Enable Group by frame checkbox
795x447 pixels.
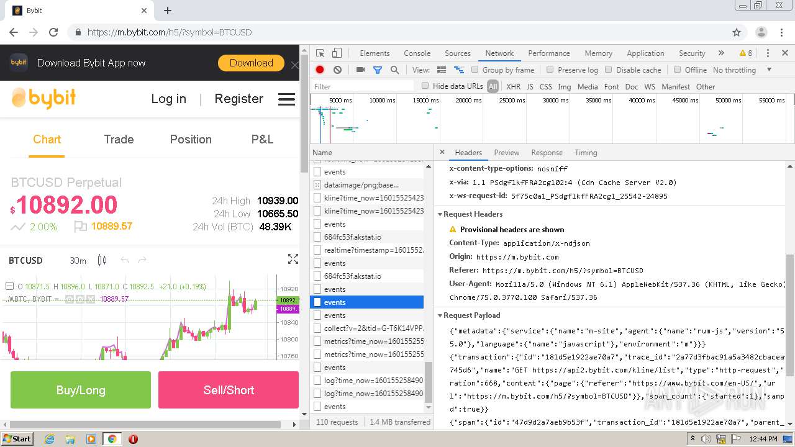(x=475, y=70)
